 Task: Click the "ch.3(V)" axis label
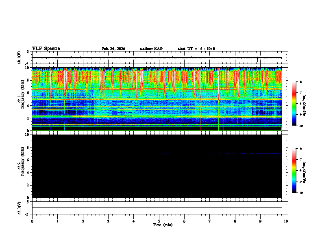tap(19, 208)
